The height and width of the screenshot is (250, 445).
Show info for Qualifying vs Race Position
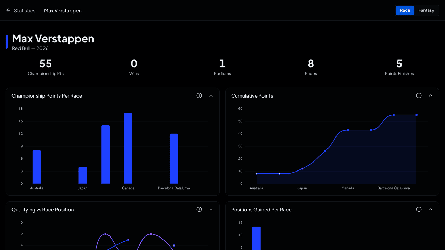click(199, 209)
